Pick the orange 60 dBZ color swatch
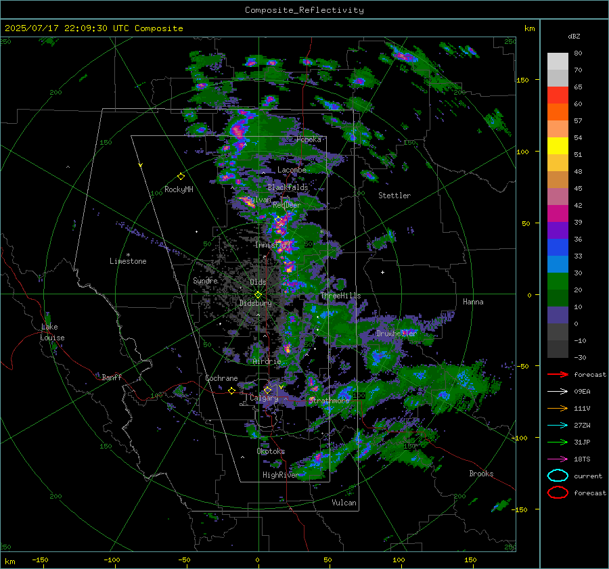Viewport: 609px width, 569px height. click(x=558, y=112)
